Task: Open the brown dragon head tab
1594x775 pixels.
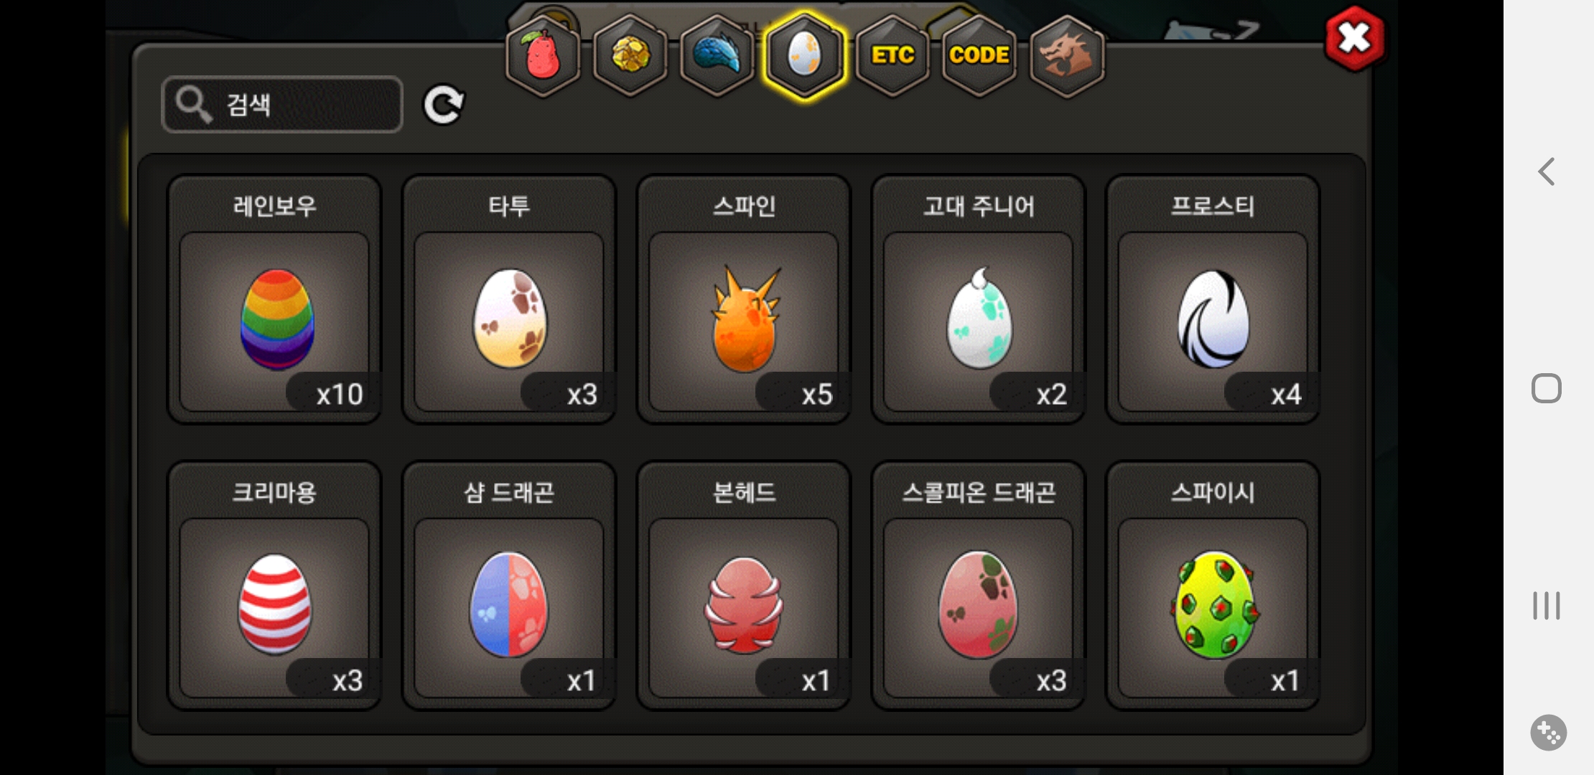Action: coord(1067,55)
